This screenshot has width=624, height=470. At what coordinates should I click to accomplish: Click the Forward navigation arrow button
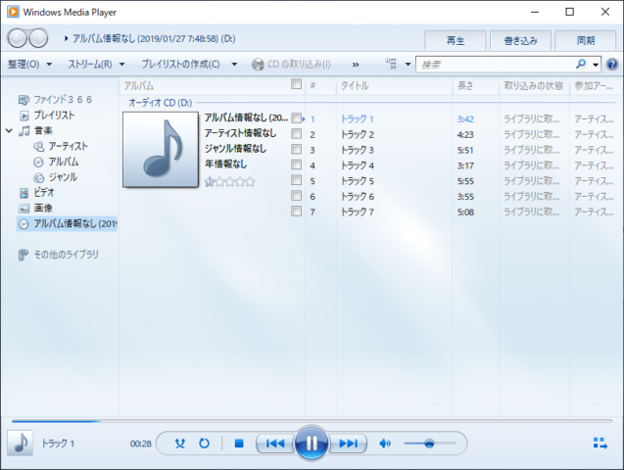(38, 38)
